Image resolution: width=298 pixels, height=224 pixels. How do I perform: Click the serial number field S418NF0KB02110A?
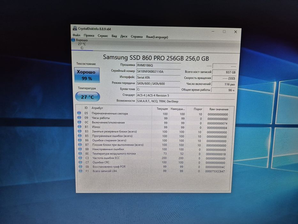158,72
